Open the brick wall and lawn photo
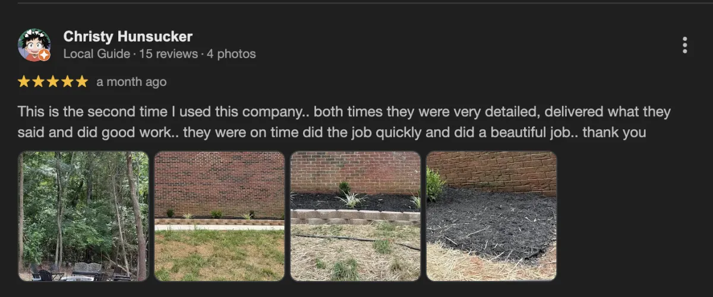Screen dimensions: 713x297 pos(219,216)
